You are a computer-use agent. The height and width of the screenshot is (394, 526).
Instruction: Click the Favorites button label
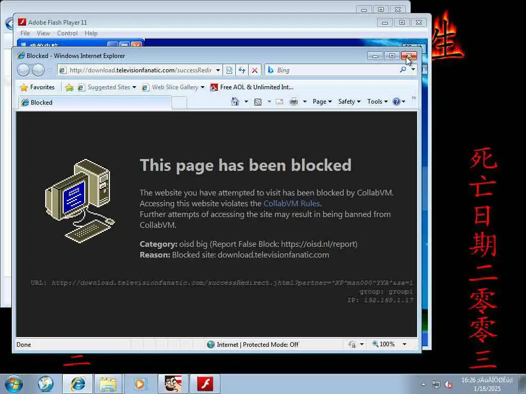[42, 87]
